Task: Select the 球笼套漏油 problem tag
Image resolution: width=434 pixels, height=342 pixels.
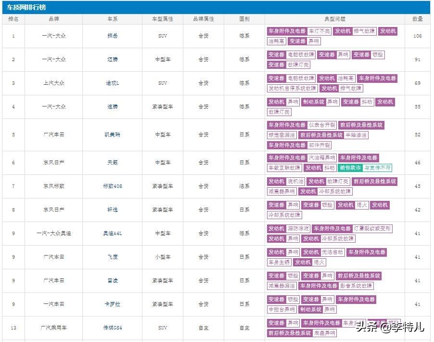Action: coord(281,135)
